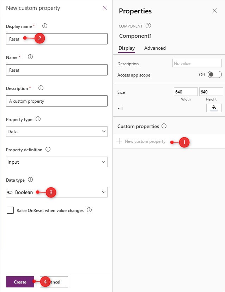Open the Fill color picker
225x292 pixels.
tap(214, 108)
